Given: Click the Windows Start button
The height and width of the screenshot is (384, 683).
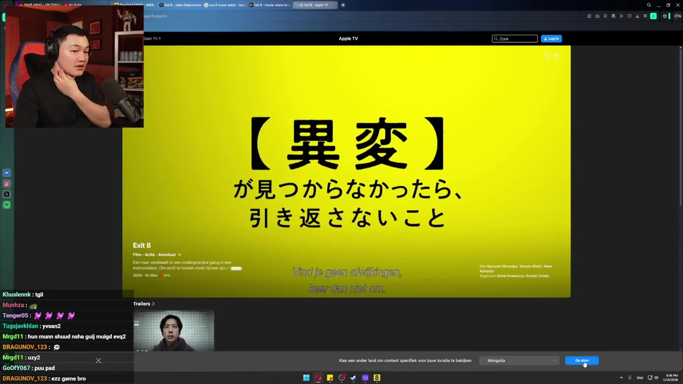Looking at the screenshot, I should [306, 378].
